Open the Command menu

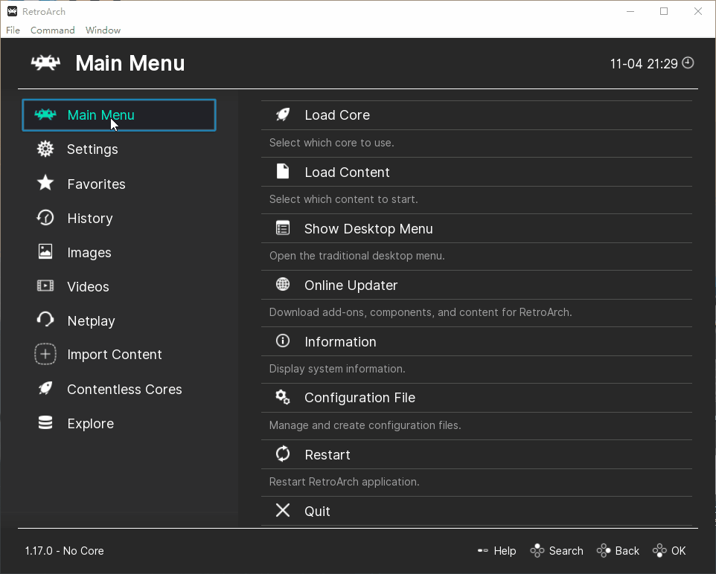(53, 30)
